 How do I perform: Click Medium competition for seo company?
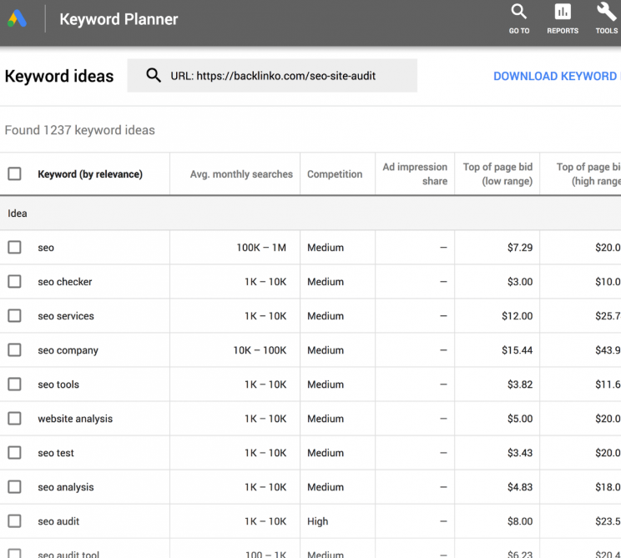326,350
